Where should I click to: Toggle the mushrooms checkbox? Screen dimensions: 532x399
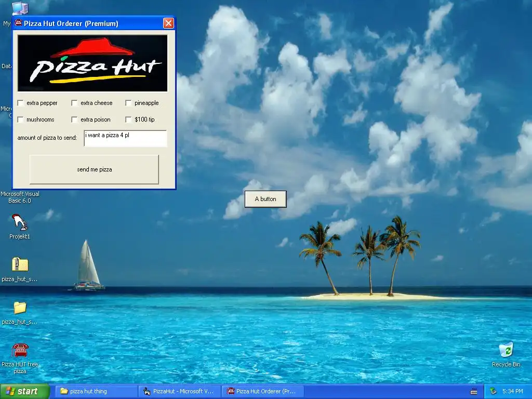pos(20,119)
